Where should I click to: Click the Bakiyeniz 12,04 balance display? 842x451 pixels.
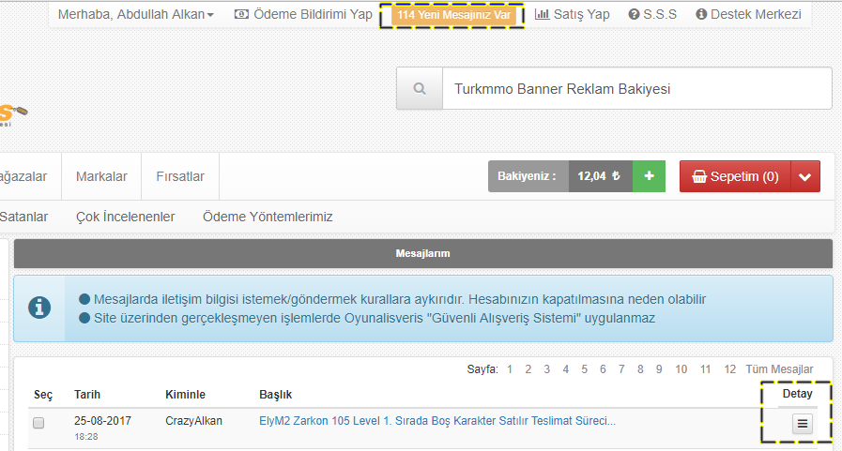tap(560, 176)
